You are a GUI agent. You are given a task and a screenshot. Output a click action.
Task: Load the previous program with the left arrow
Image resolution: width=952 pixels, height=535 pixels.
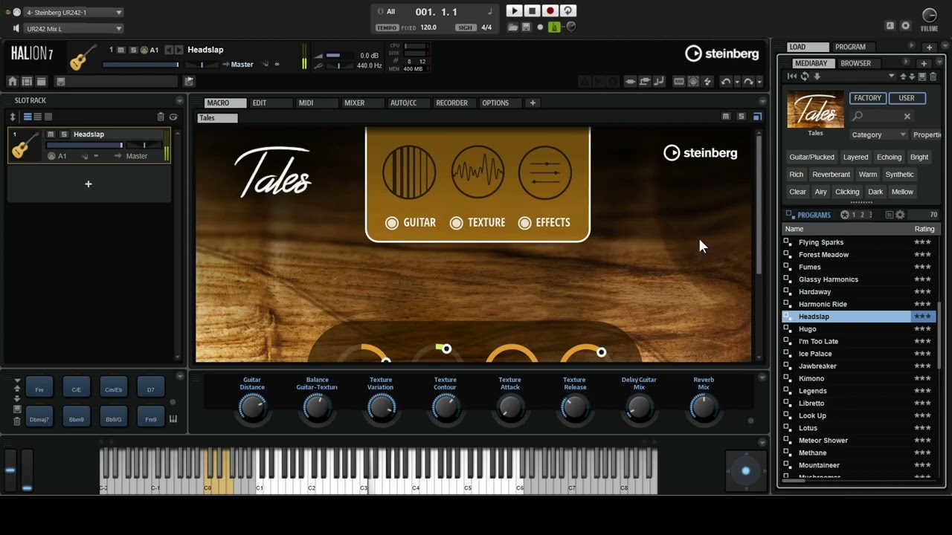coord(169,50)
